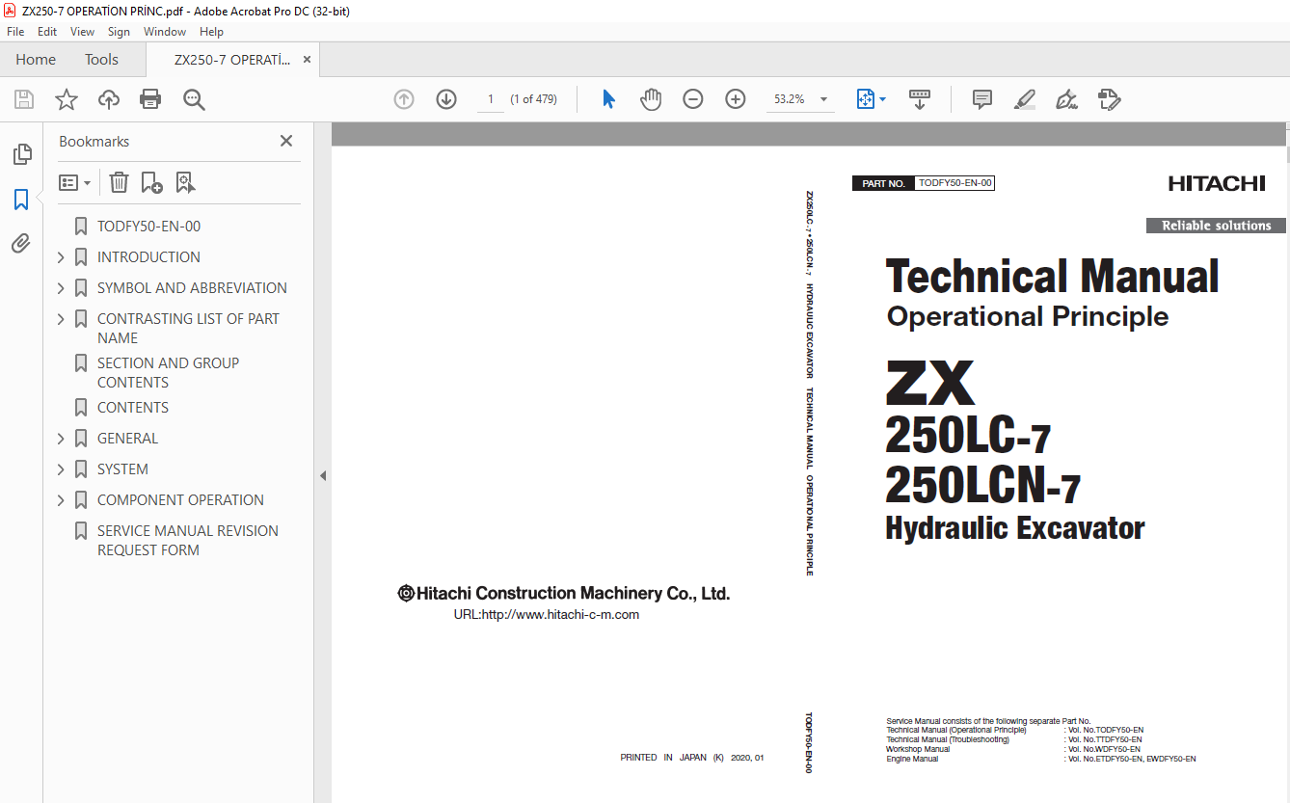Open the Attachments panel paperclip
1290x803 pixels.
21,244
